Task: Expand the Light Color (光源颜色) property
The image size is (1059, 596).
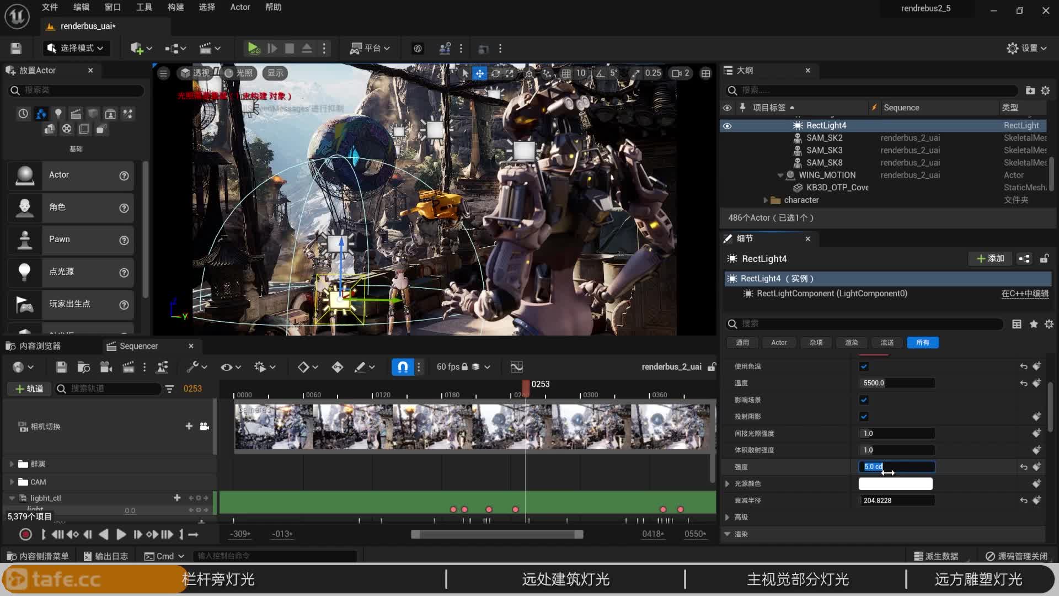Action: pos(728,484)
